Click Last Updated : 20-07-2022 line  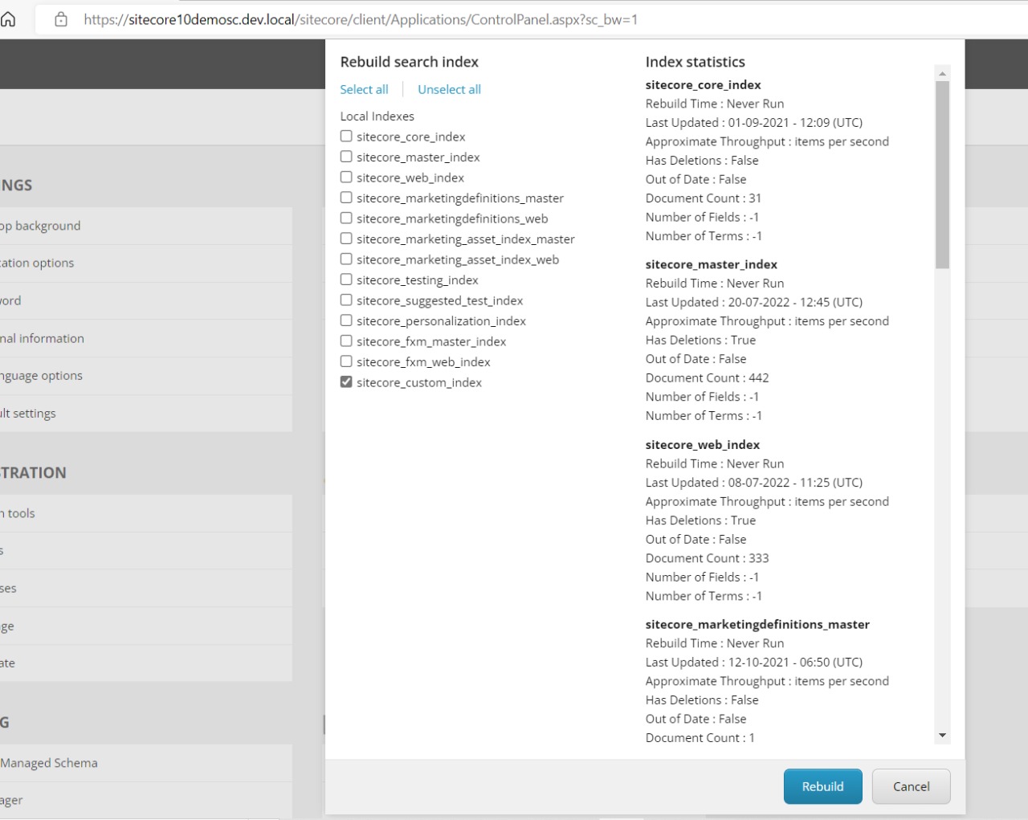(754, 302)
